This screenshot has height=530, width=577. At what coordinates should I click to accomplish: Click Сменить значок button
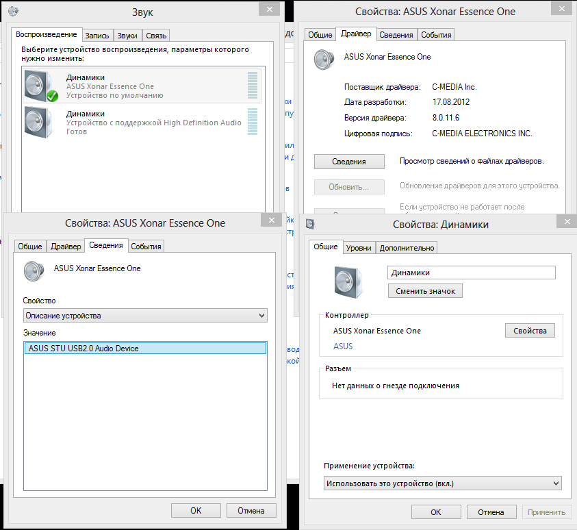coord(425,291)
